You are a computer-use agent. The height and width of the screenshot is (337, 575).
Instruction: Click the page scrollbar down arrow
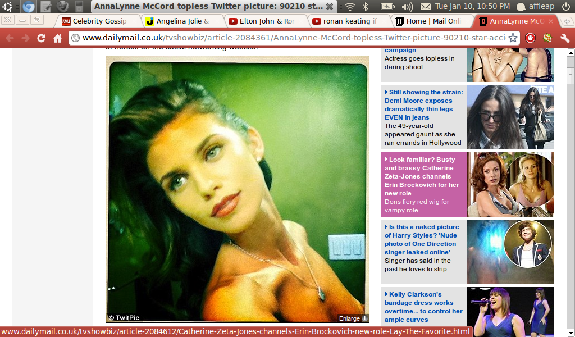tap(571, 333)
